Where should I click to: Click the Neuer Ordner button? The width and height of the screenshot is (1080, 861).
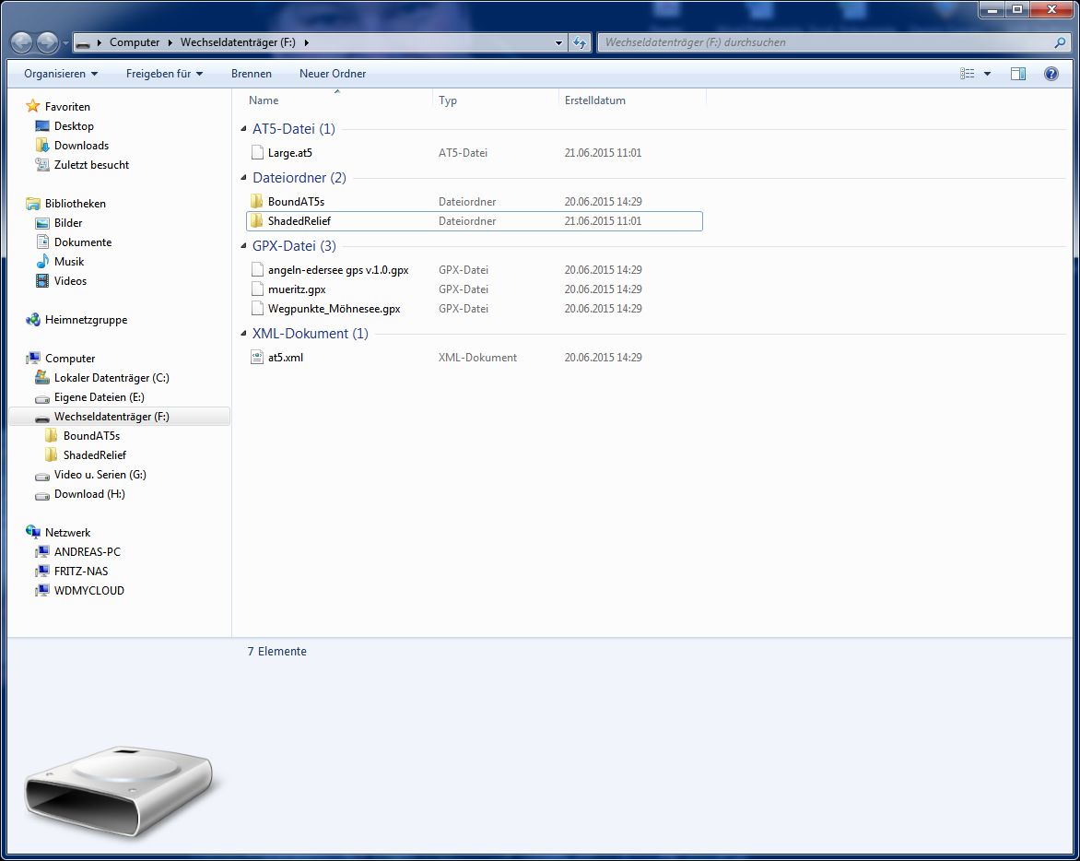tap(332, 74)
